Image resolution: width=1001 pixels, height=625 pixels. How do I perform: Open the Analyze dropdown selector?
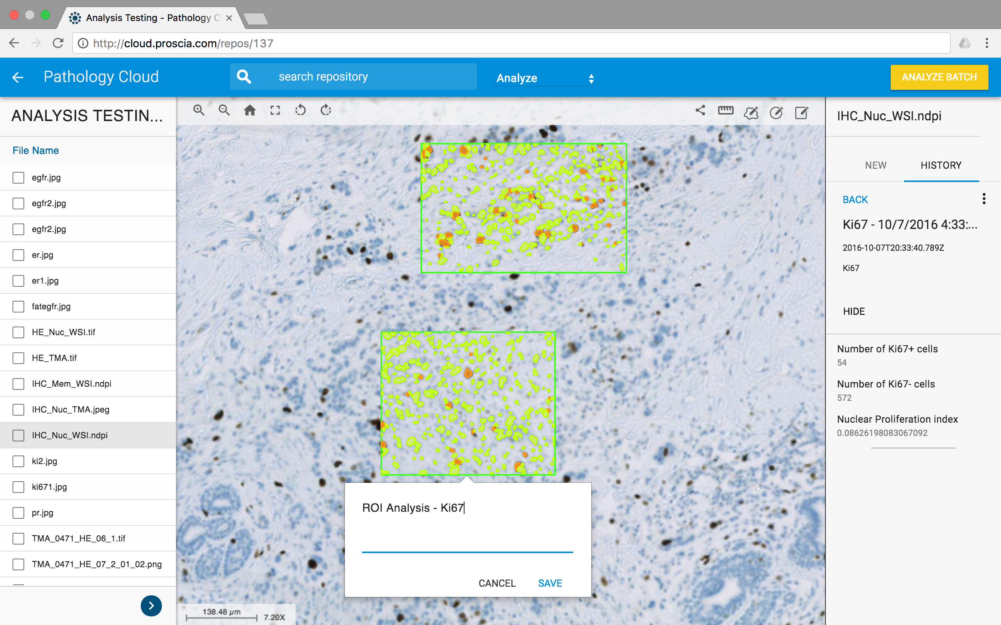tap(545, 78)
